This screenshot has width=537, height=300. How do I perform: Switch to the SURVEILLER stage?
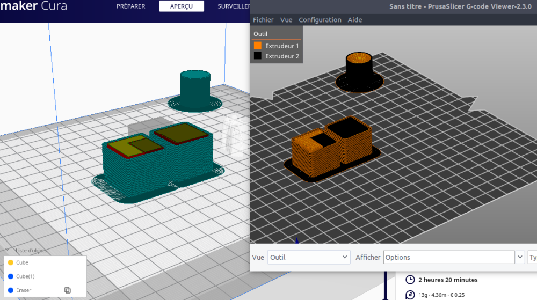click(x=234, y=6)
